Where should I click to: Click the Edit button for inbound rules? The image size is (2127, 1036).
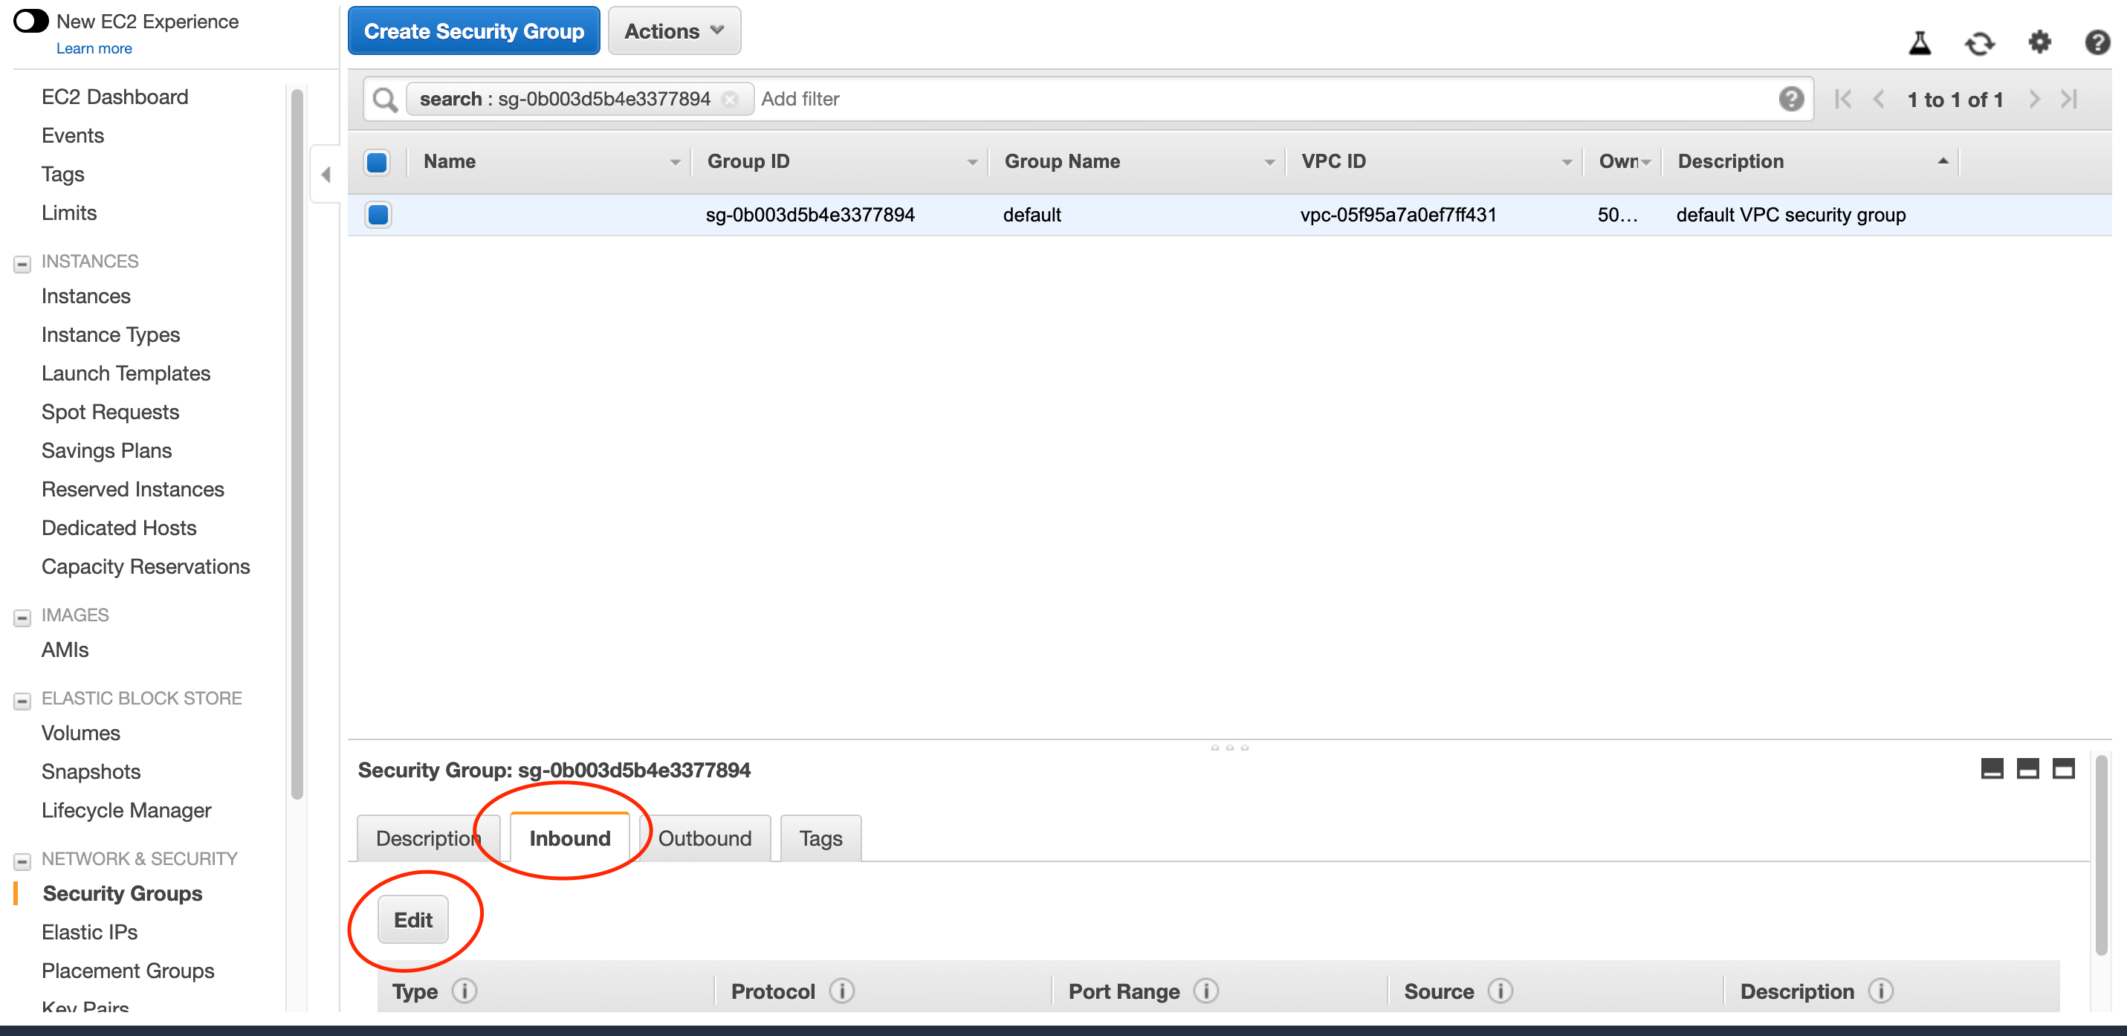coord(411,919)
